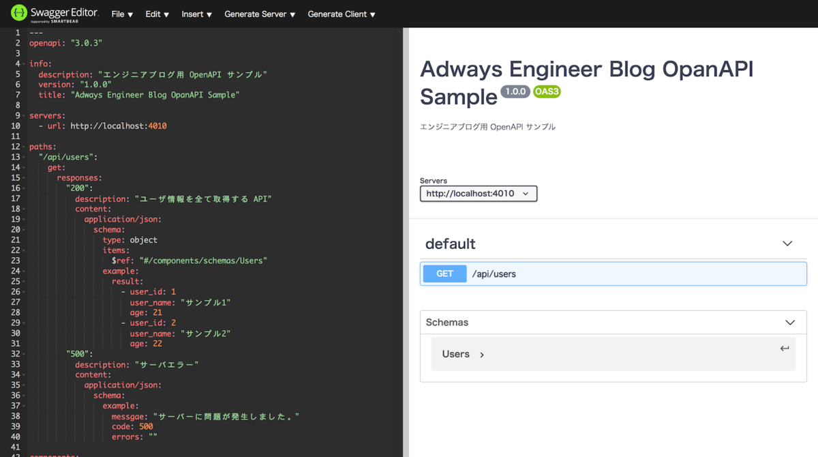Click the errors "" code line
This screenshot has width=818, height=457.
134,437
